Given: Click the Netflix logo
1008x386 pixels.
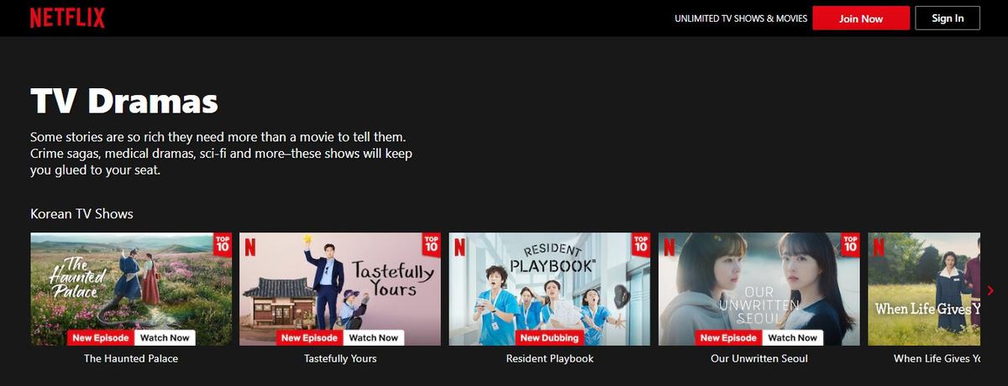Looking at the screenshot, I should tap(67, 18).
